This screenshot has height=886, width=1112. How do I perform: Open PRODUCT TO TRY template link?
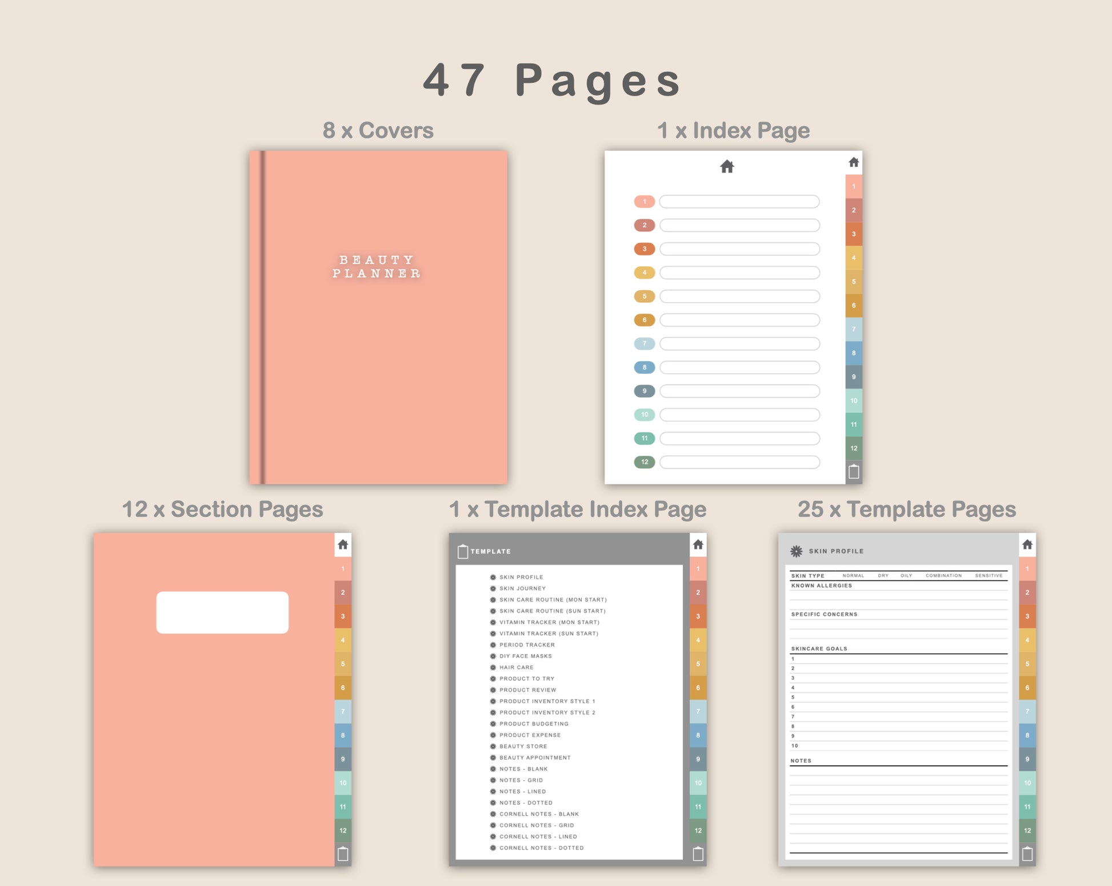(x=527, y=679)
